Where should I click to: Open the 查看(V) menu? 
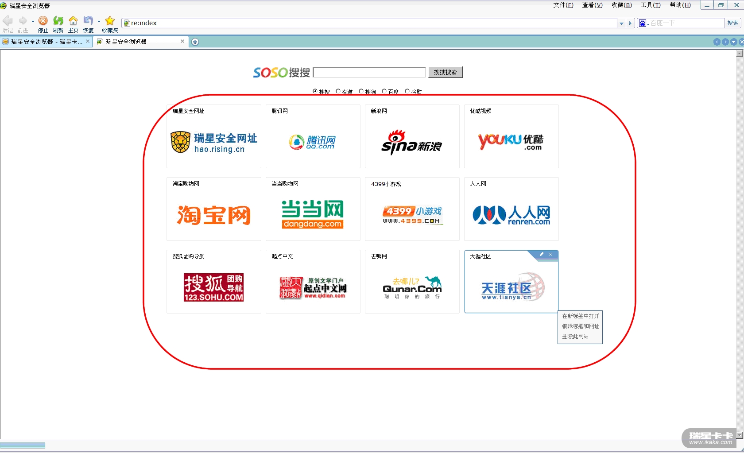click(x=593, y=5)
